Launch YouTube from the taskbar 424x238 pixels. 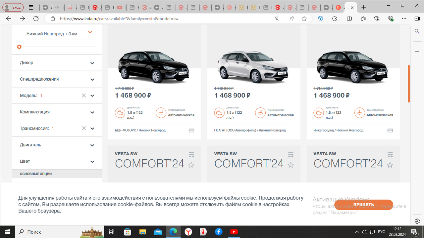pos(234,232)
